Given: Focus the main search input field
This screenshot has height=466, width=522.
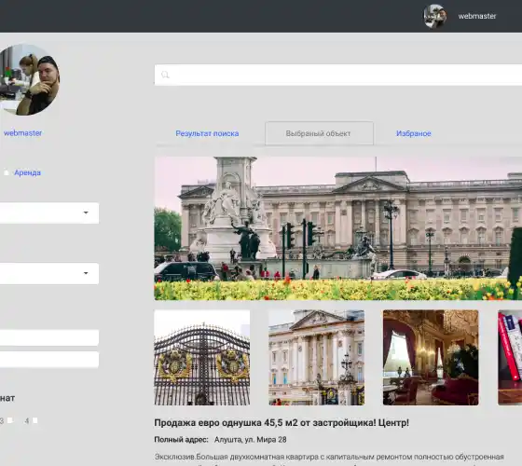Looking at the screenshot, I should tap(337, 75).
